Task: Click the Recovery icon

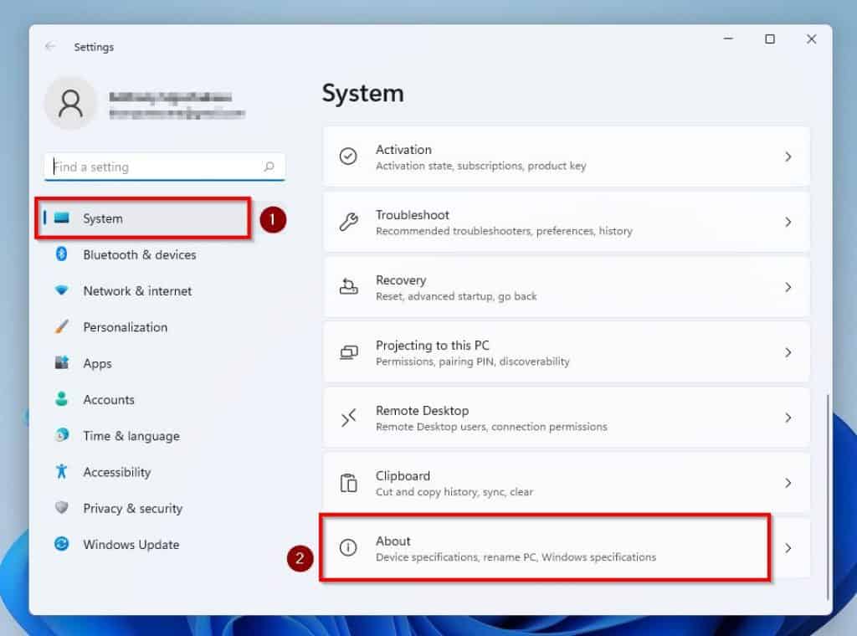Action: [x=348, y=286]
